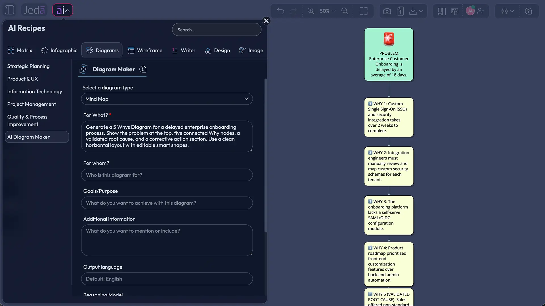Viewport: 545px width, 306px height.
Task: Switch to the Design tab
Action: [217, 50]
